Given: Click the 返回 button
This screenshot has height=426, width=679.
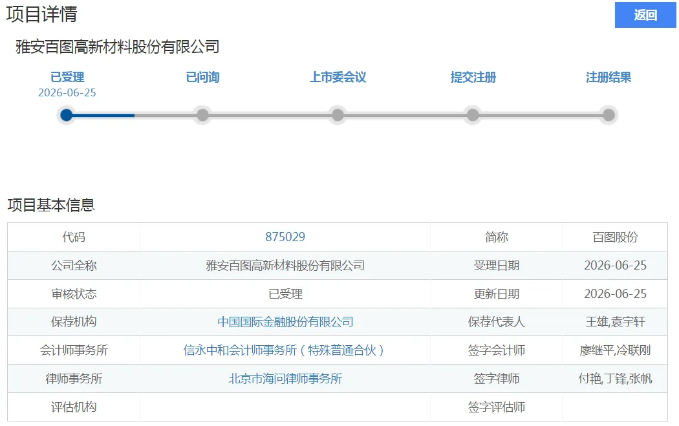Looking at the screenshot, I should click(645, 15).
